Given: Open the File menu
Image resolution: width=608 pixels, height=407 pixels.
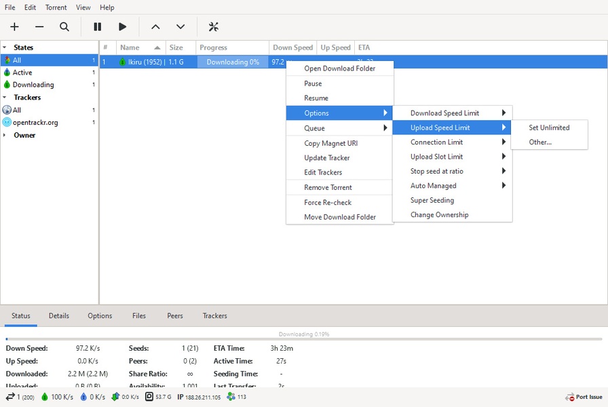Looking at the screenshot, I should click(10, 7).
